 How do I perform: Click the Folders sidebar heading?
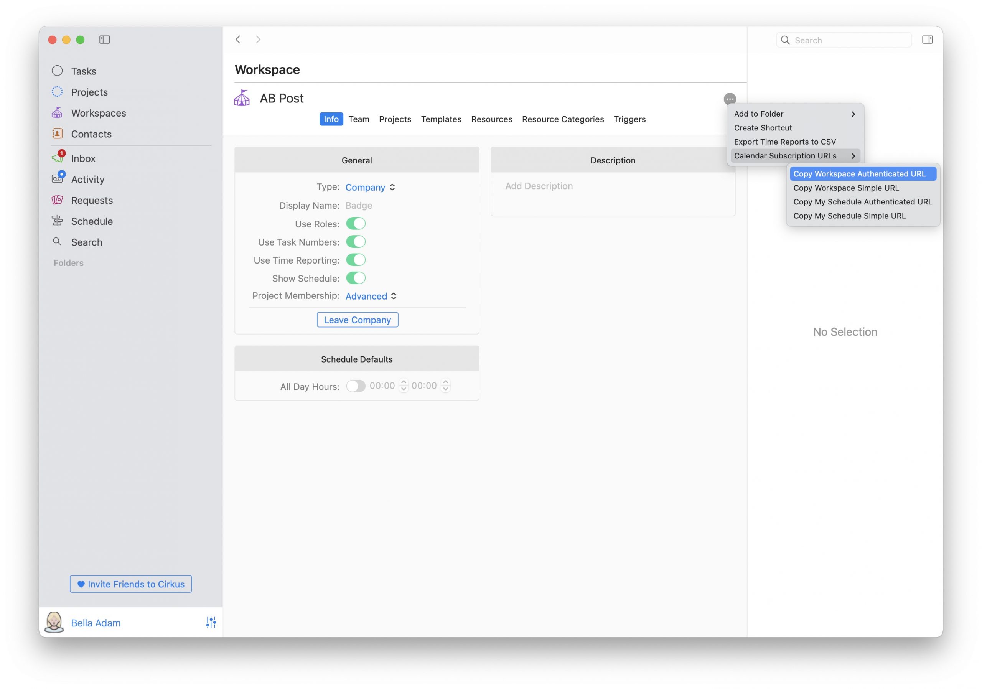click(68, 263)
